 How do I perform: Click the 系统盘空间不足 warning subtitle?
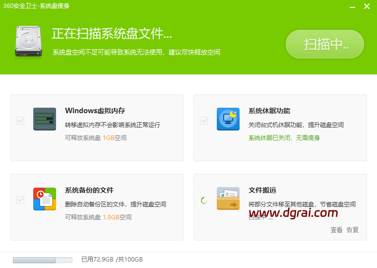pyautogui.click(x=136, y=52)
